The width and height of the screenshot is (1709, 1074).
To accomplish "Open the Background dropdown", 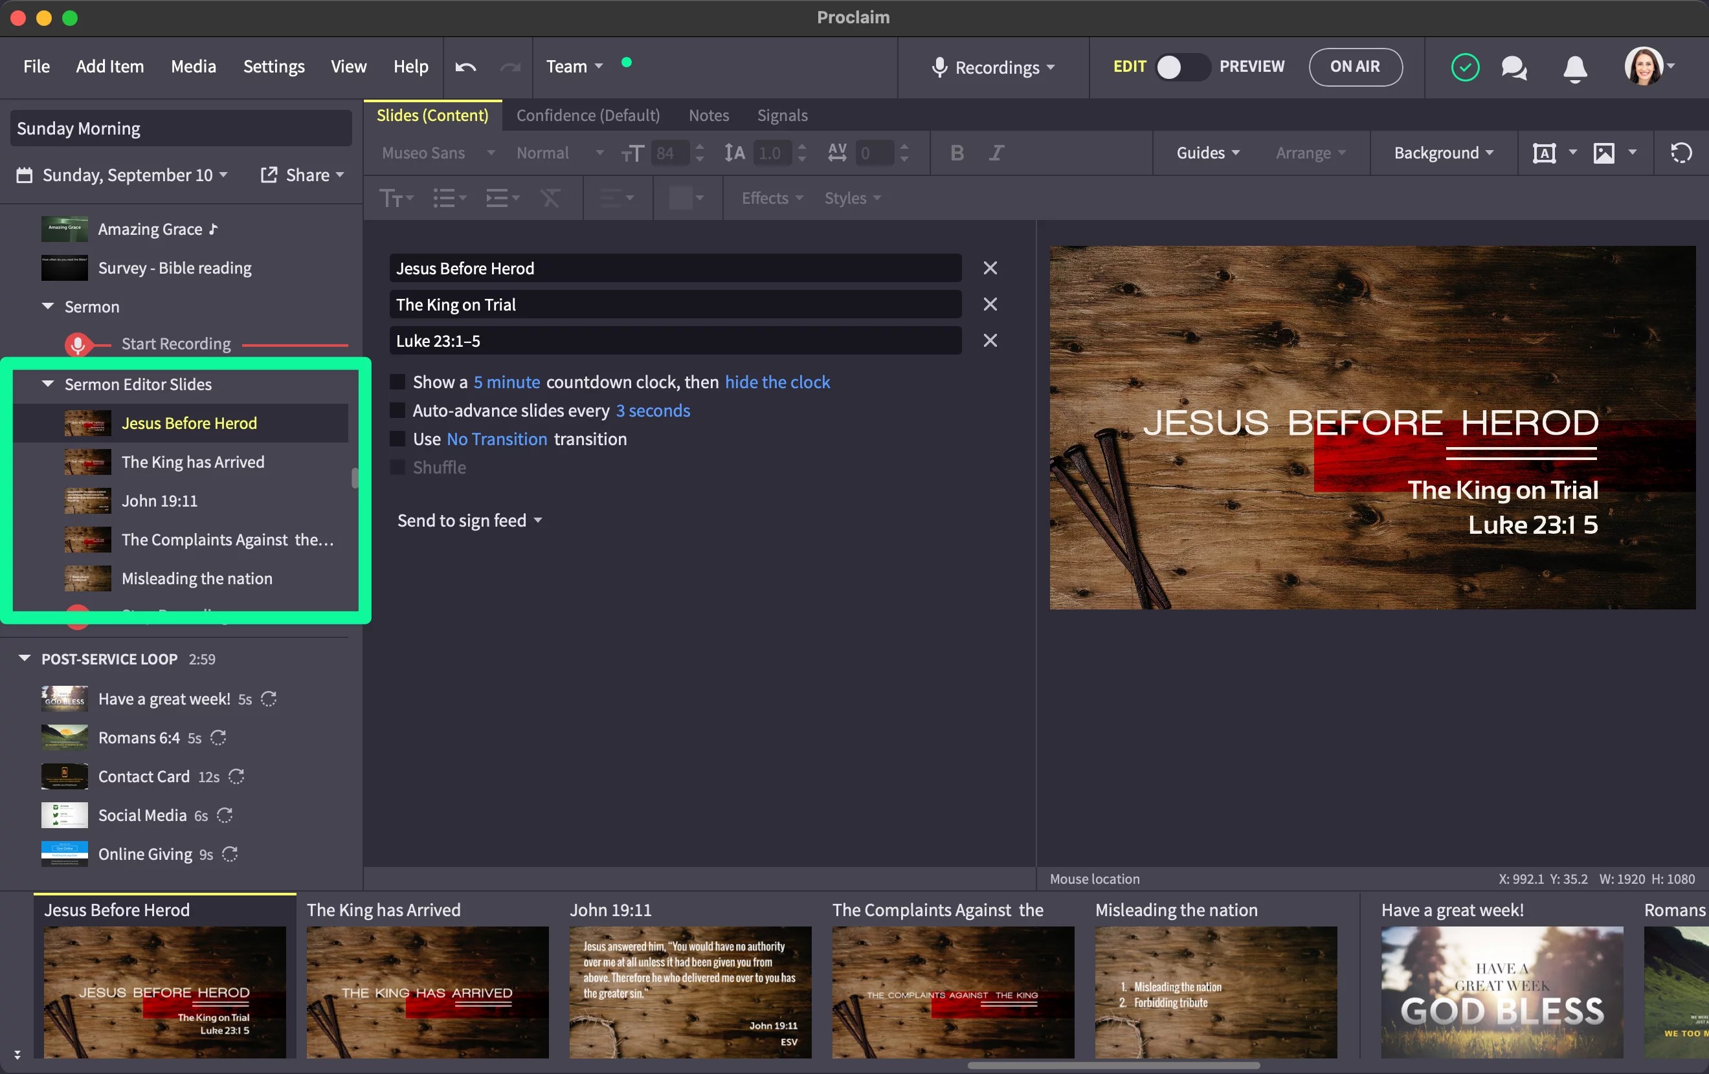I will pyautogui.click(x=1442, y=153).
